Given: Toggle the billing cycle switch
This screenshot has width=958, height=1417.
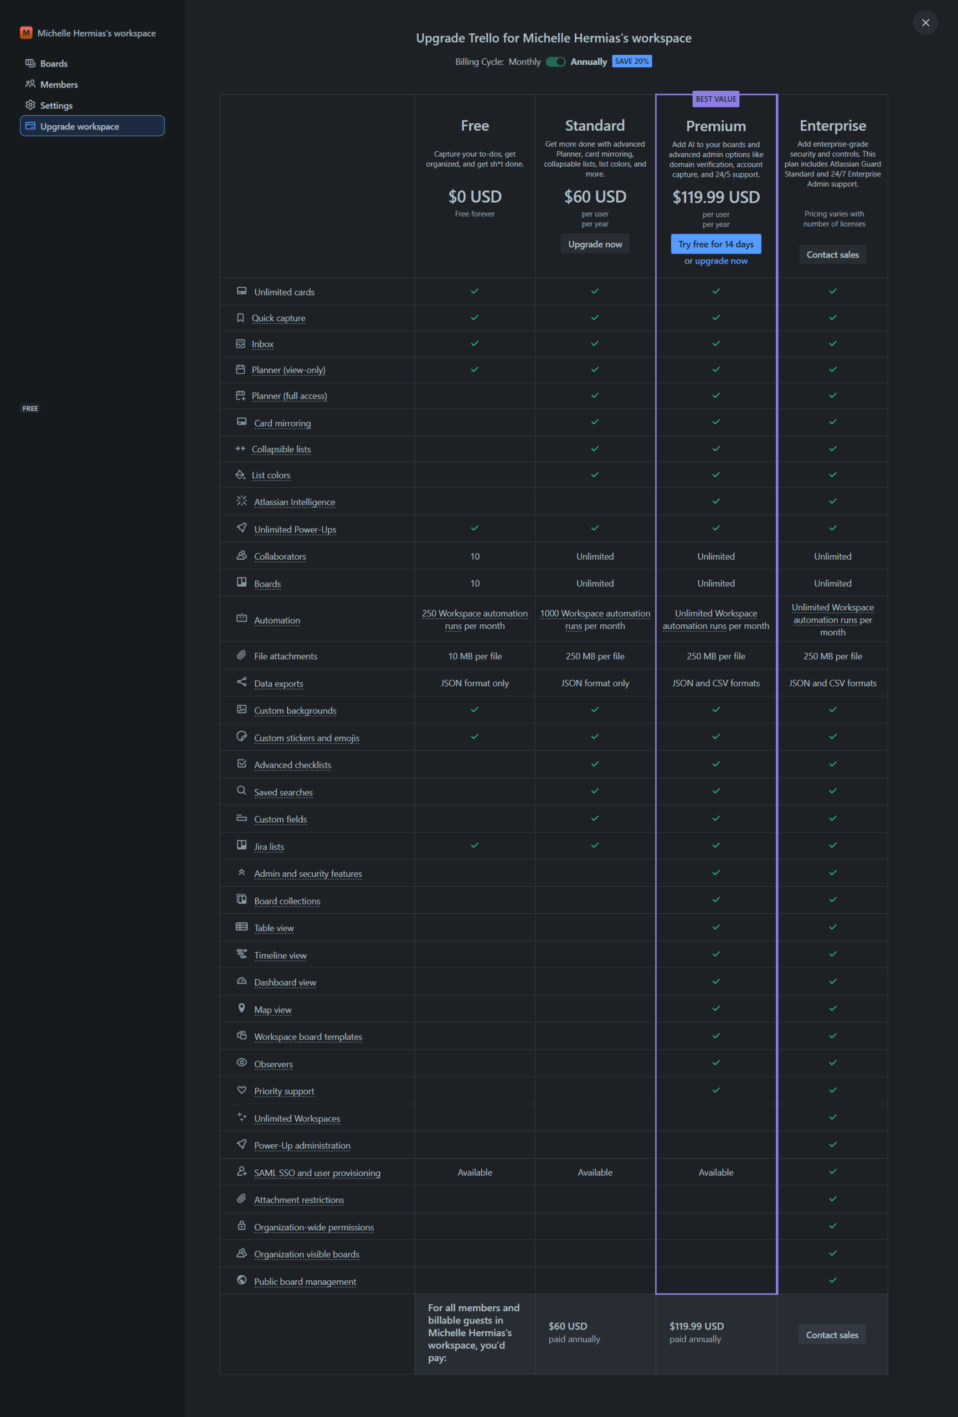Looking at the screenshot, I should tap(555, 61).
